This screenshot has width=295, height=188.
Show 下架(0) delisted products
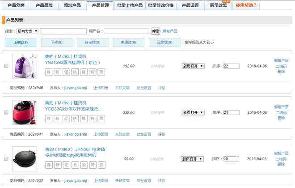pyautogui.click(x=56, y=43)
